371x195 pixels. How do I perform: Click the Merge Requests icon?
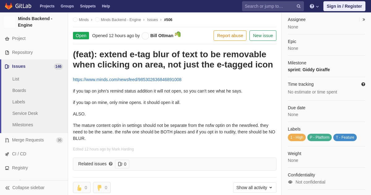click(7, 140)
